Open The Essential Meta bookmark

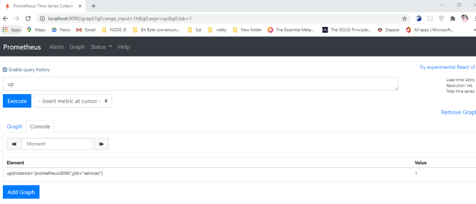click(291, 30)
